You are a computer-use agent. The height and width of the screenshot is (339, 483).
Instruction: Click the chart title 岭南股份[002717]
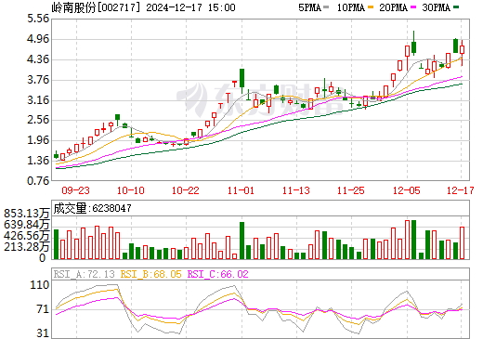click(96, 7)
